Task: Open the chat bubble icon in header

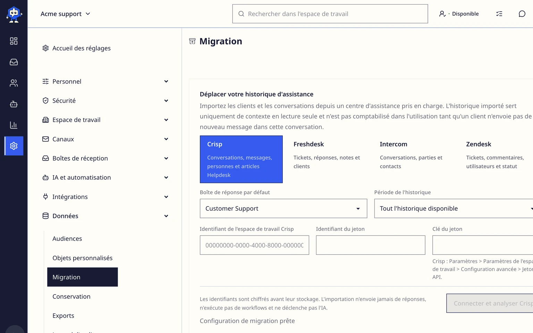Action: tap(522, 14)
